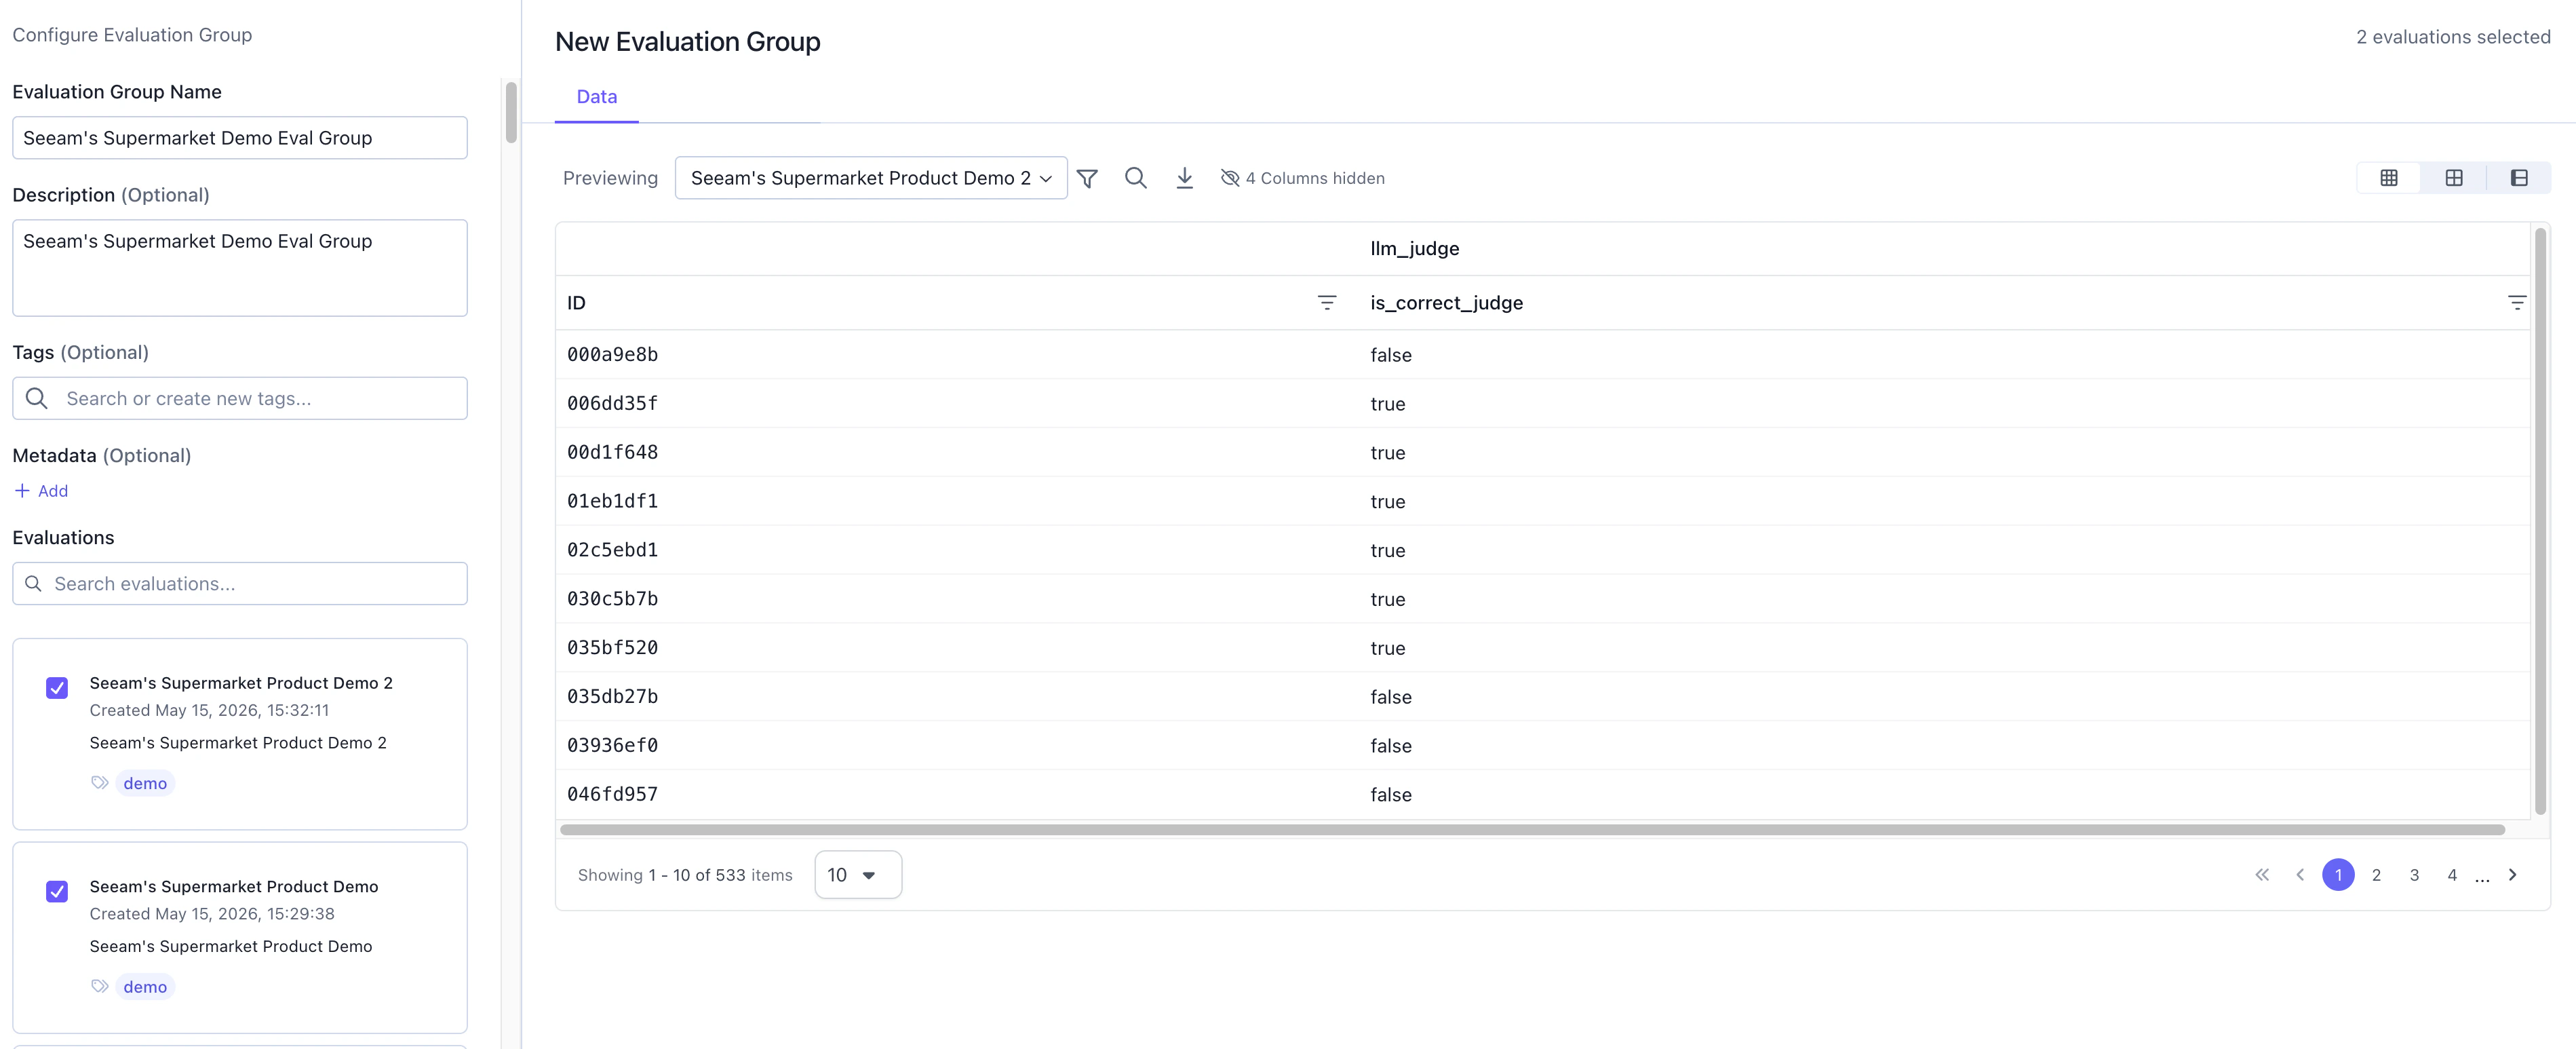The height and width of the screenshot is (1049, 2576).
Task: Click the search magnifier in table toolbar
Action: [x=1135, y=178]
